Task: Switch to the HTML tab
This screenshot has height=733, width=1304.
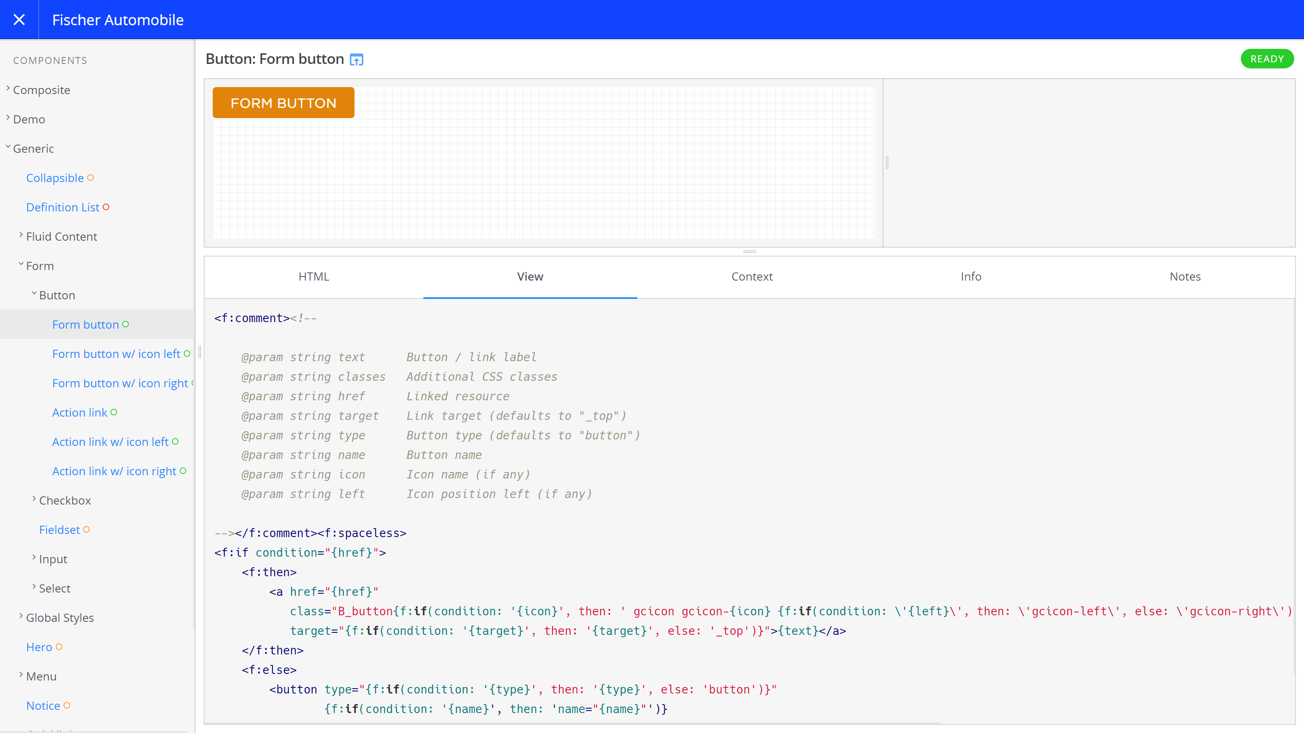Action: (313, 277)
